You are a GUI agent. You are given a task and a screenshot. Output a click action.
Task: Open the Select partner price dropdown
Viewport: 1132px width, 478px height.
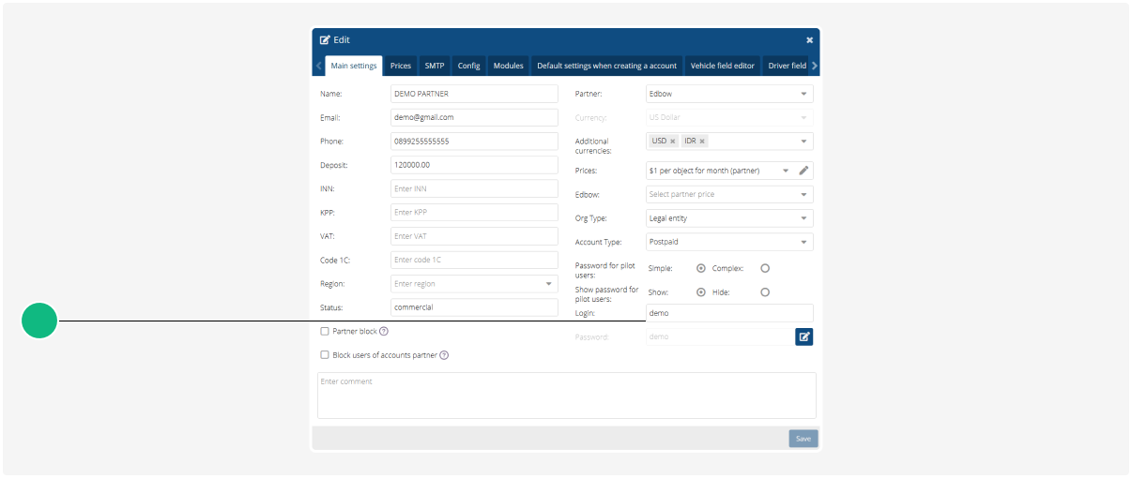pyautogui.click(x=729, y=194)
